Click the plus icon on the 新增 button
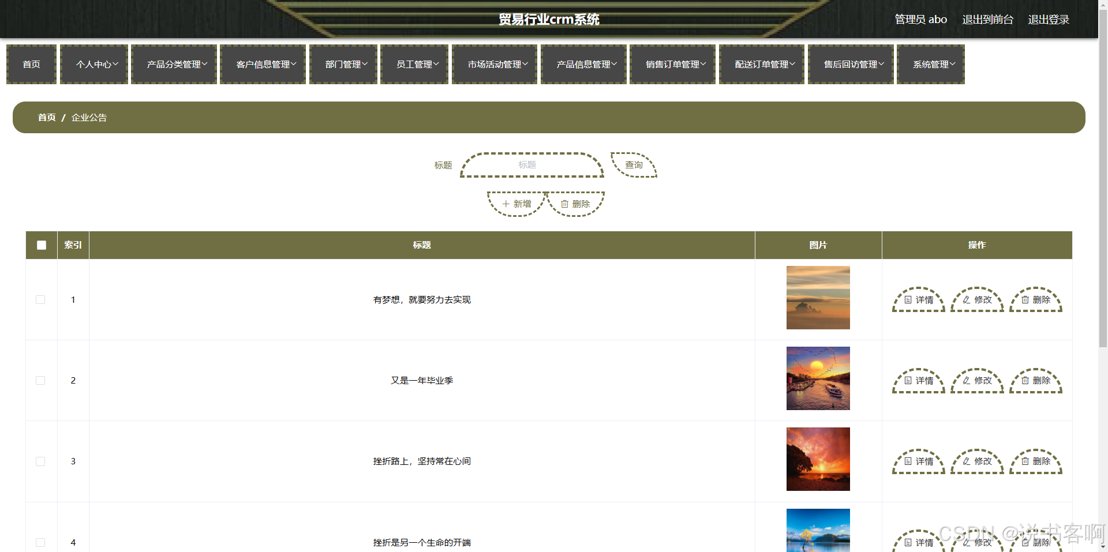This screenshot has height=552, width=1108. pyautogui.click(x=505, y=204)
